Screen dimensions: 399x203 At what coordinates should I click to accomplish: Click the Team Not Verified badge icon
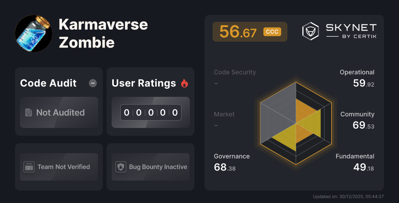(x=29, y=167)
